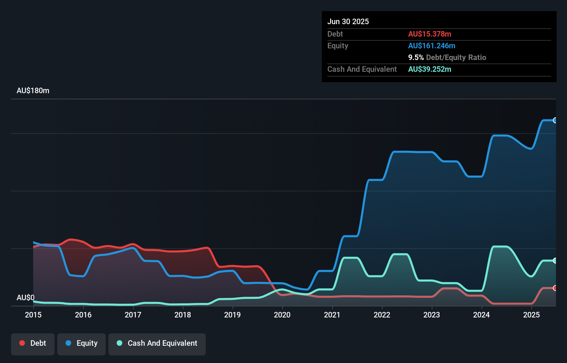The width and height of the screenshot is (567, 363).
Task: Click the Equity endpoint marker on the chart
Action: (555, 120)
